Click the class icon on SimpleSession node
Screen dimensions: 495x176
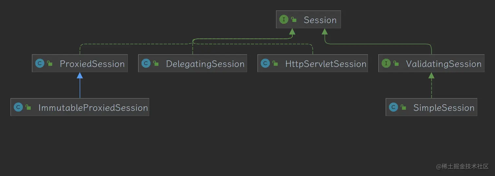394,107
